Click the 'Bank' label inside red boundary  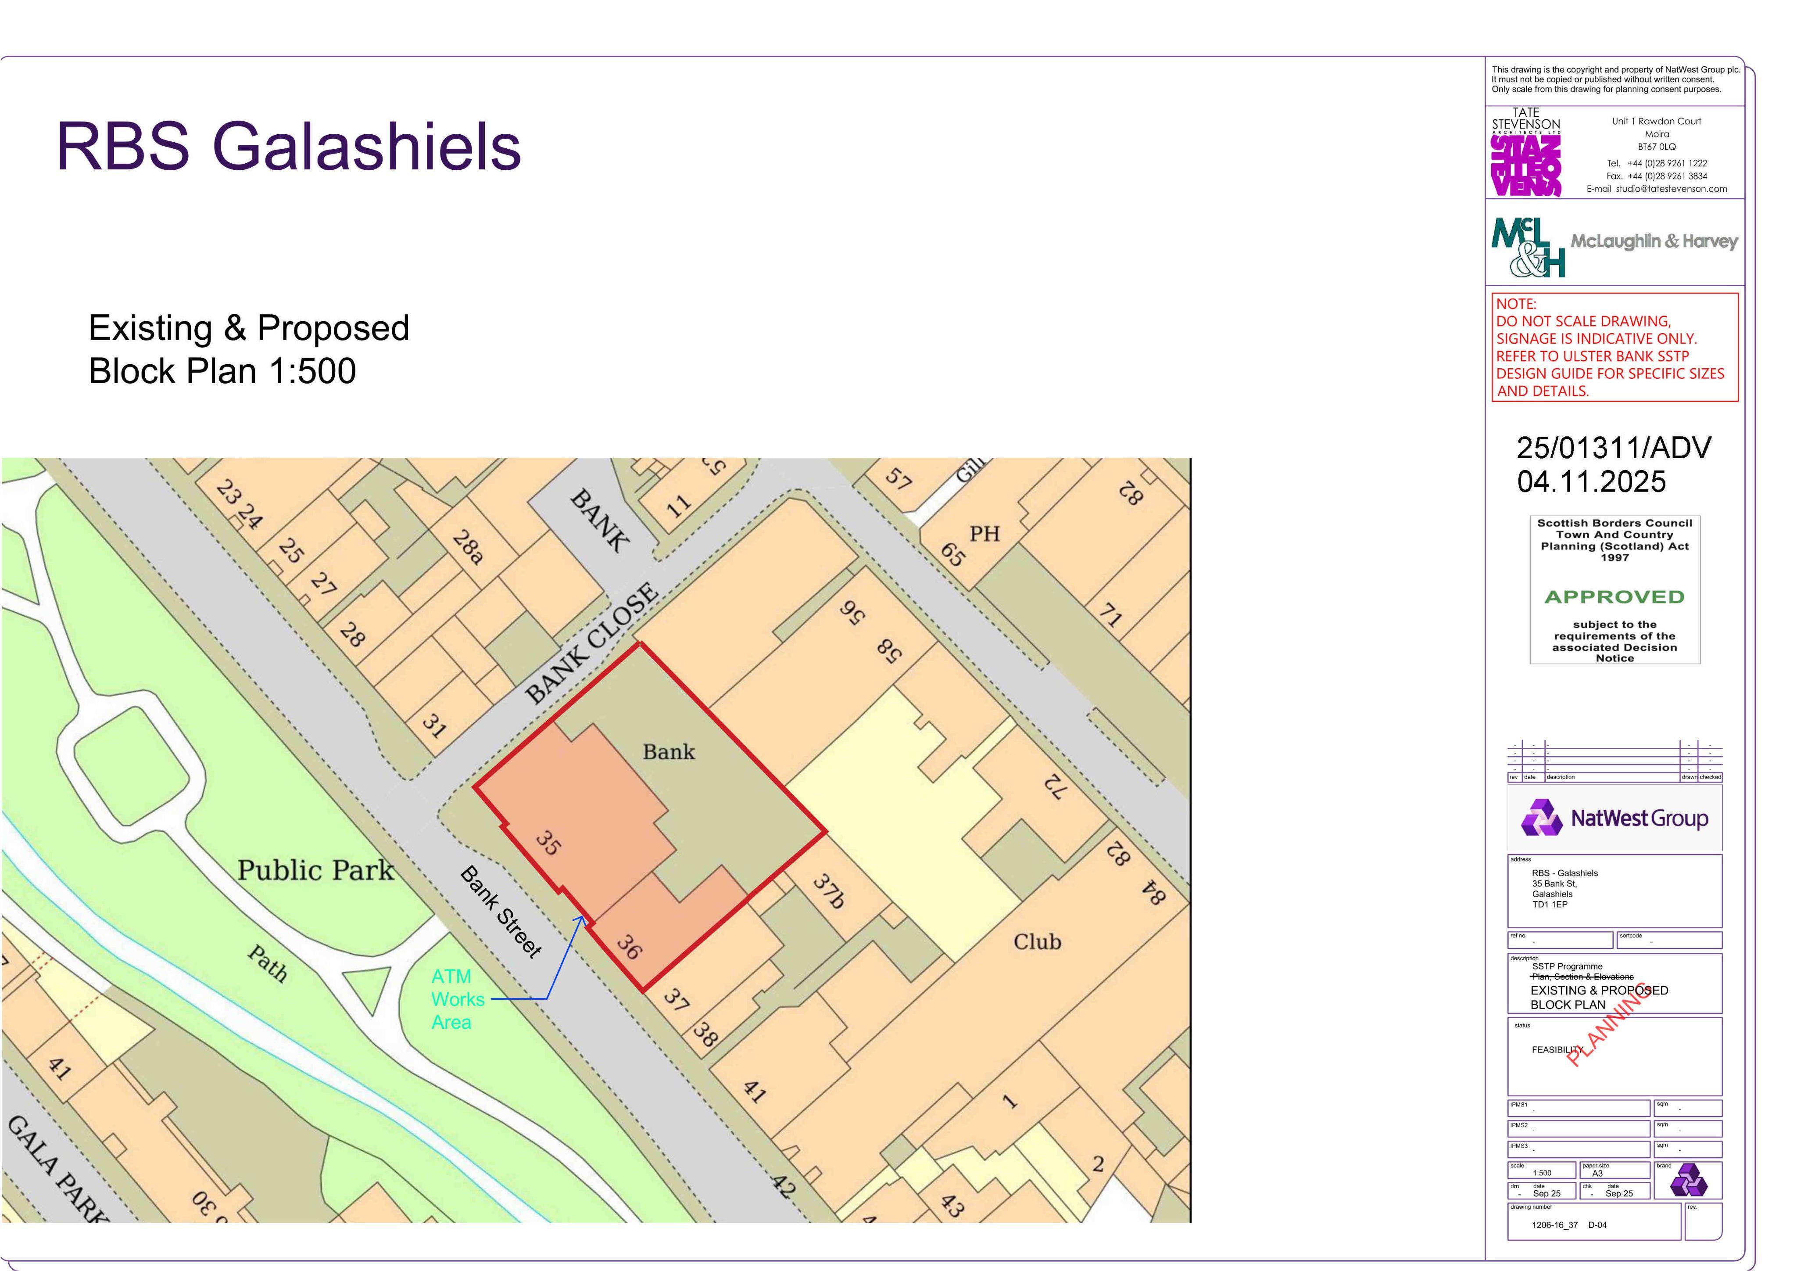tap(669, 753)
